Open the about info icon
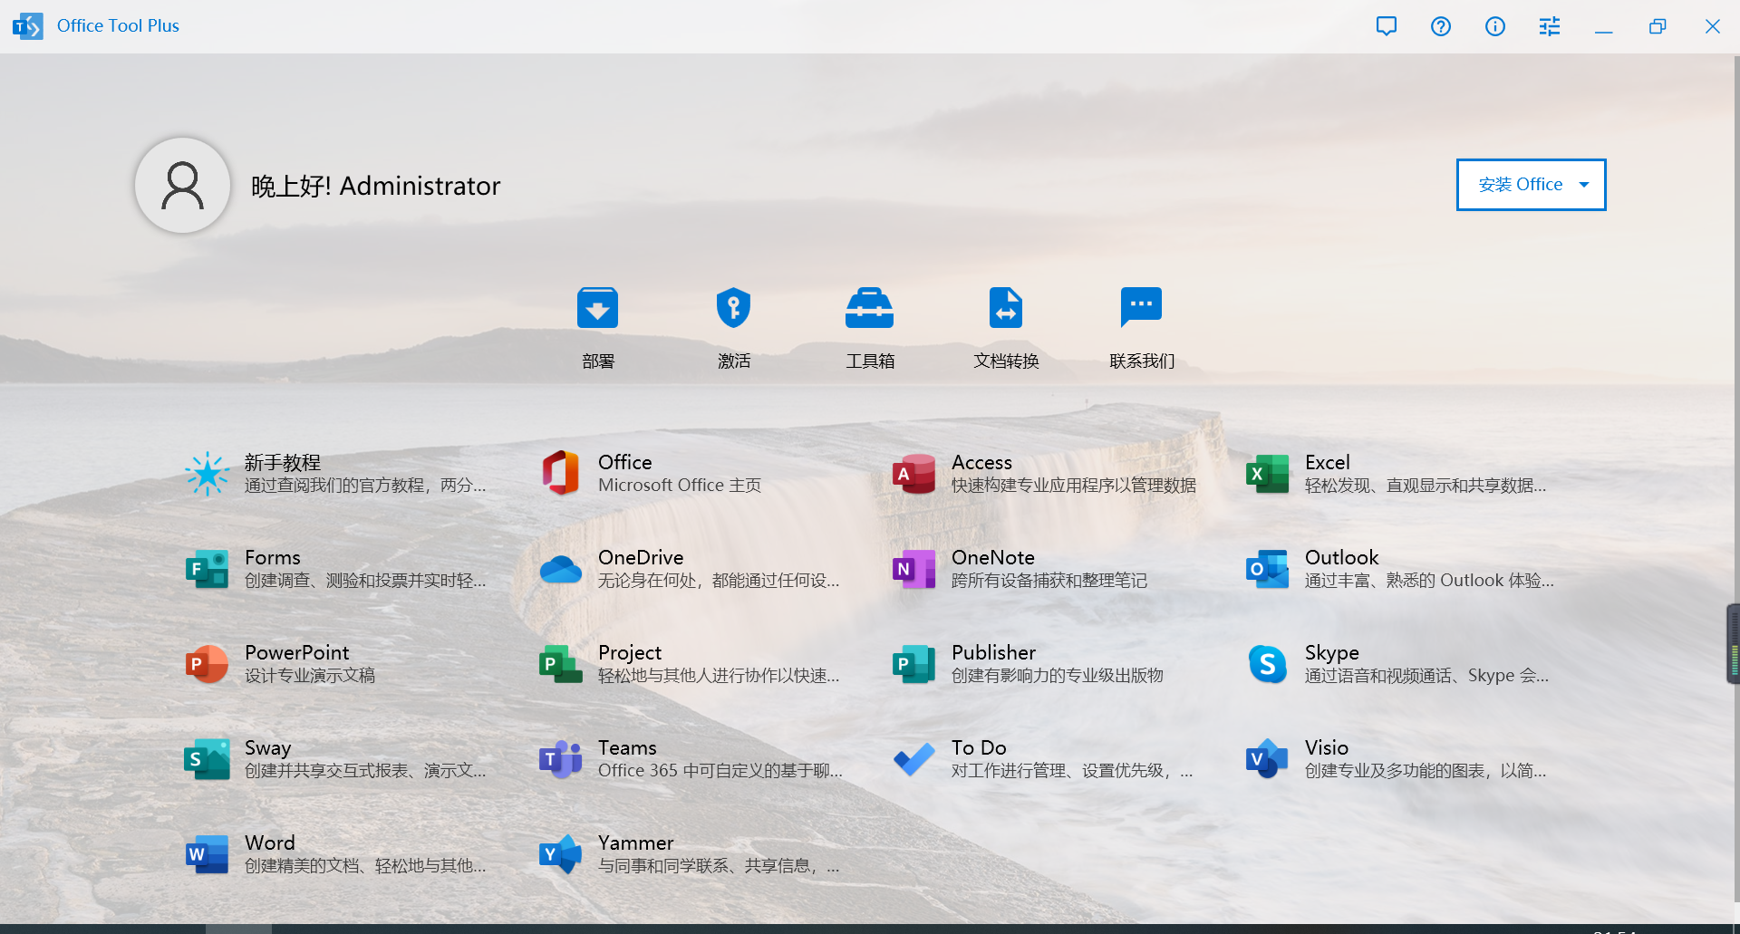1740x934 pixels. [x=1495, y=26]
